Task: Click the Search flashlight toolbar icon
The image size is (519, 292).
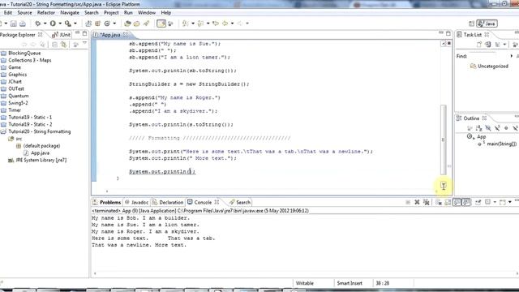Action: [146, 24]
